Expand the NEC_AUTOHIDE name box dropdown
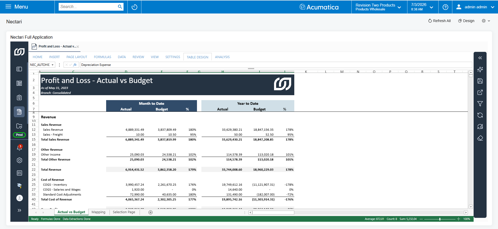Screen dimensions: 498x229 (53, 65)
